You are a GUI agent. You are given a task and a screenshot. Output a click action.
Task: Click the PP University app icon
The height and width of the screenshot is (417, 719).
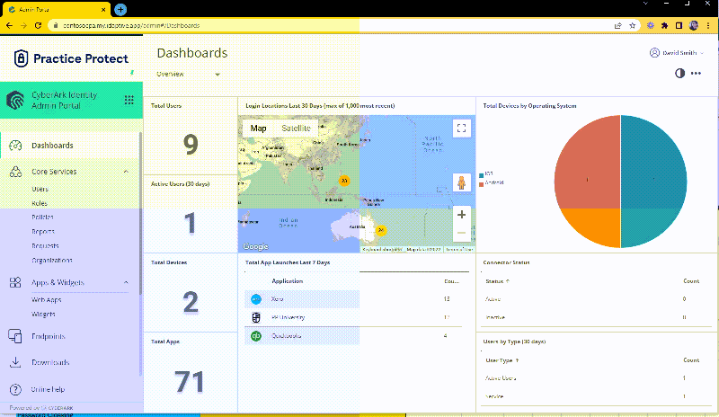pos(256,317)
